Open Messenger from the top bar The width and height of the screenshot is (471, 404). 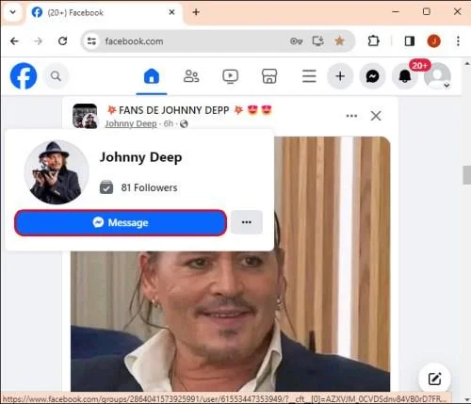click(x=372, y=76)
